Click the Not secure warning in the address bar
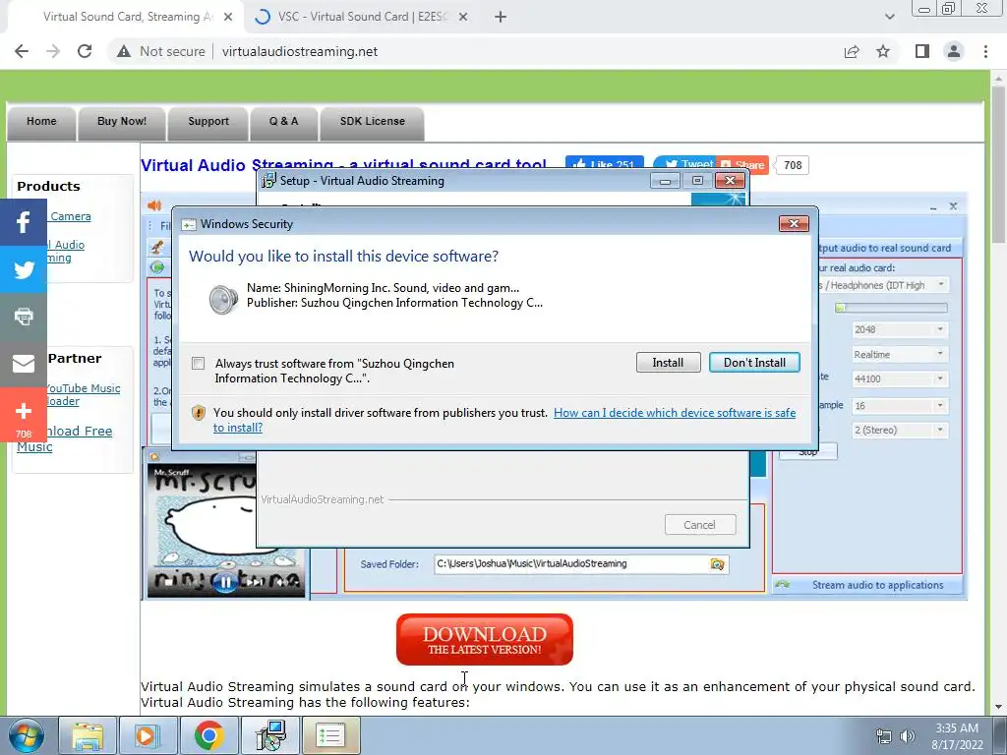The height and width of the screenshot is (755, 1007). click(x=160, y=51)
